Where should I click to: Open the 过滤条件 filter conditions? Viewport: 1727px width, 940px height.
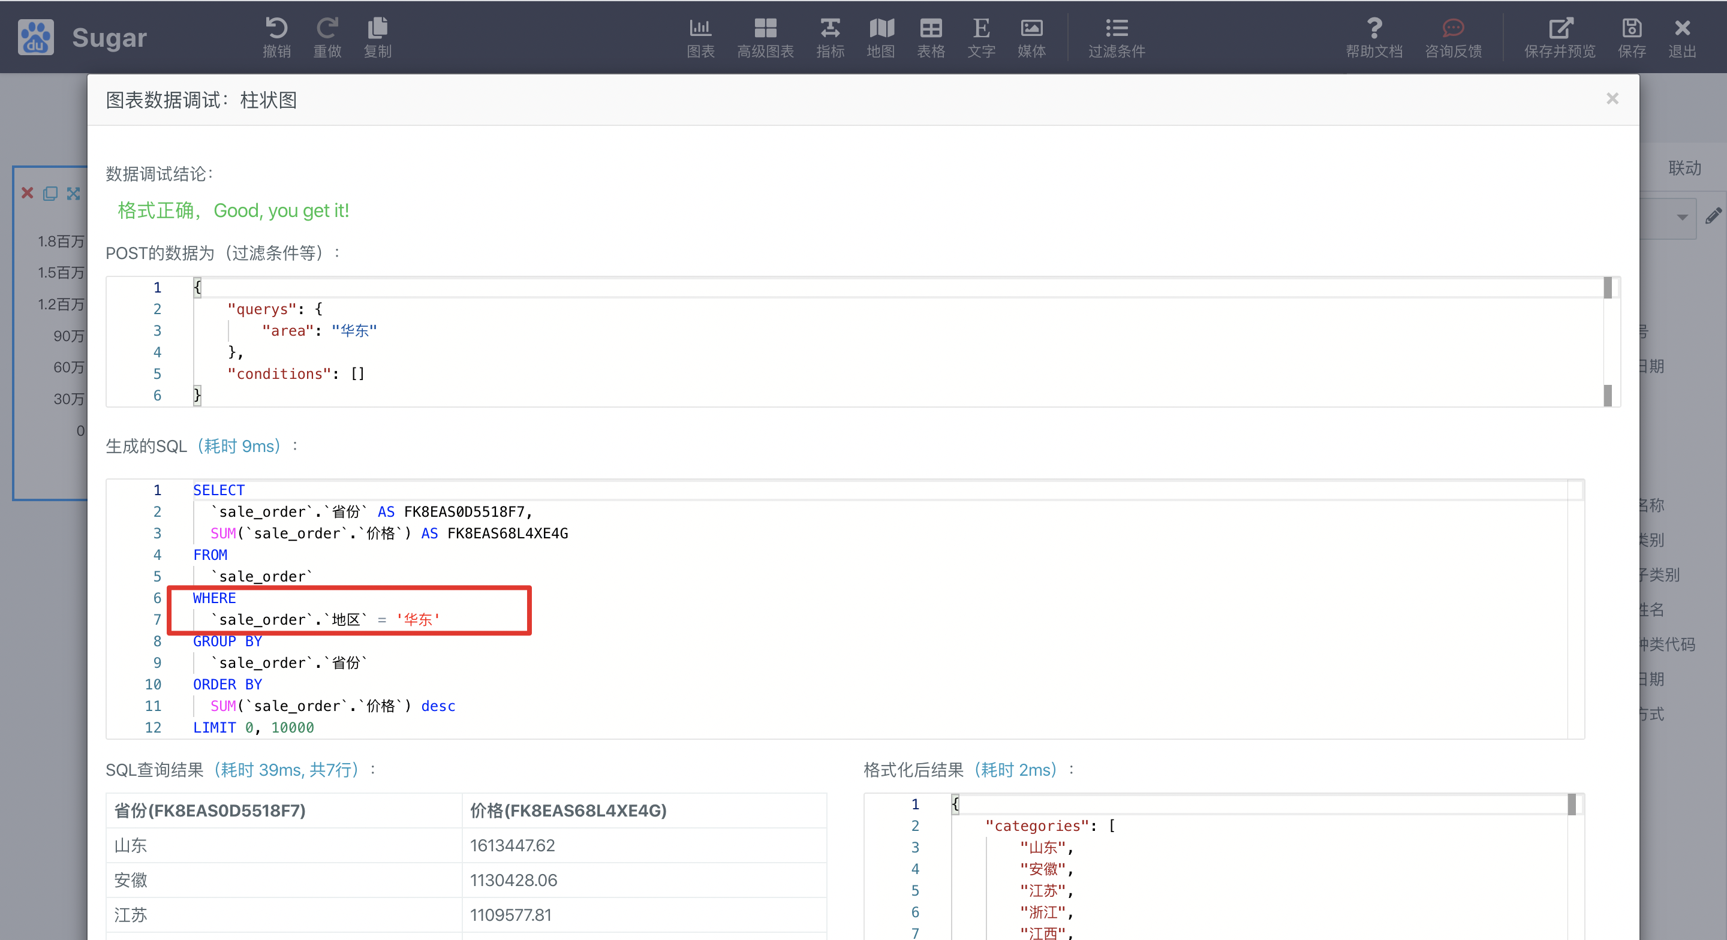pos(1116,38)
